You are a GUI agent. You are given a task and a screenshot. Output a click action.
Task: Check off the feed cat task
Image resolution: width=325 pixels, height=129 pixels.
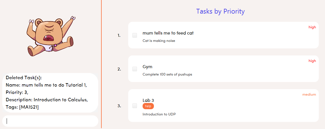[x=135, y=35]
